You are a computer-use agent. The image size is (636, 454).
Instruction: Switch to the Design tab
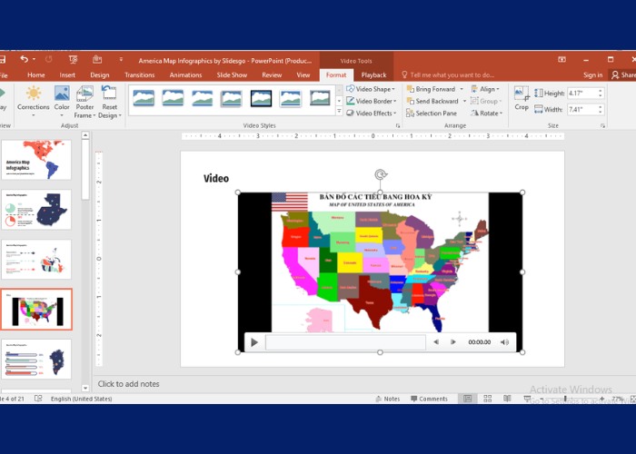click(99, 75)
